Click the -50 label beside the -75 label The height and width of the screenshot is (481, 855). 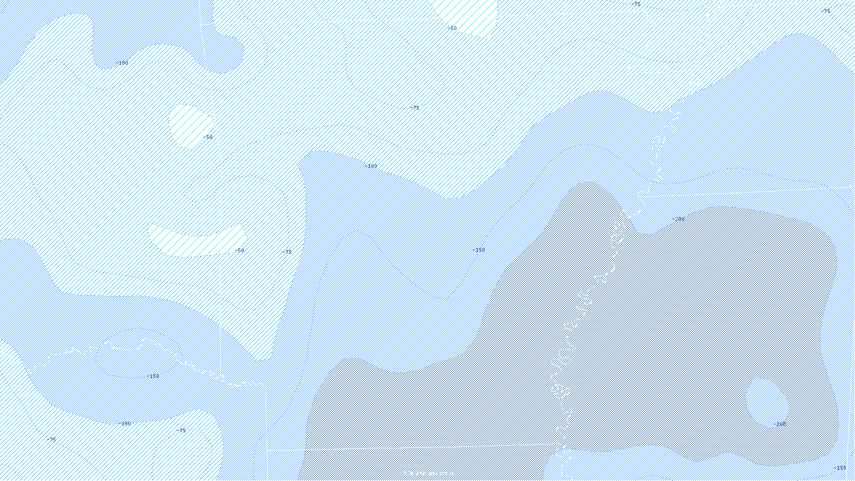pos(239,251)
